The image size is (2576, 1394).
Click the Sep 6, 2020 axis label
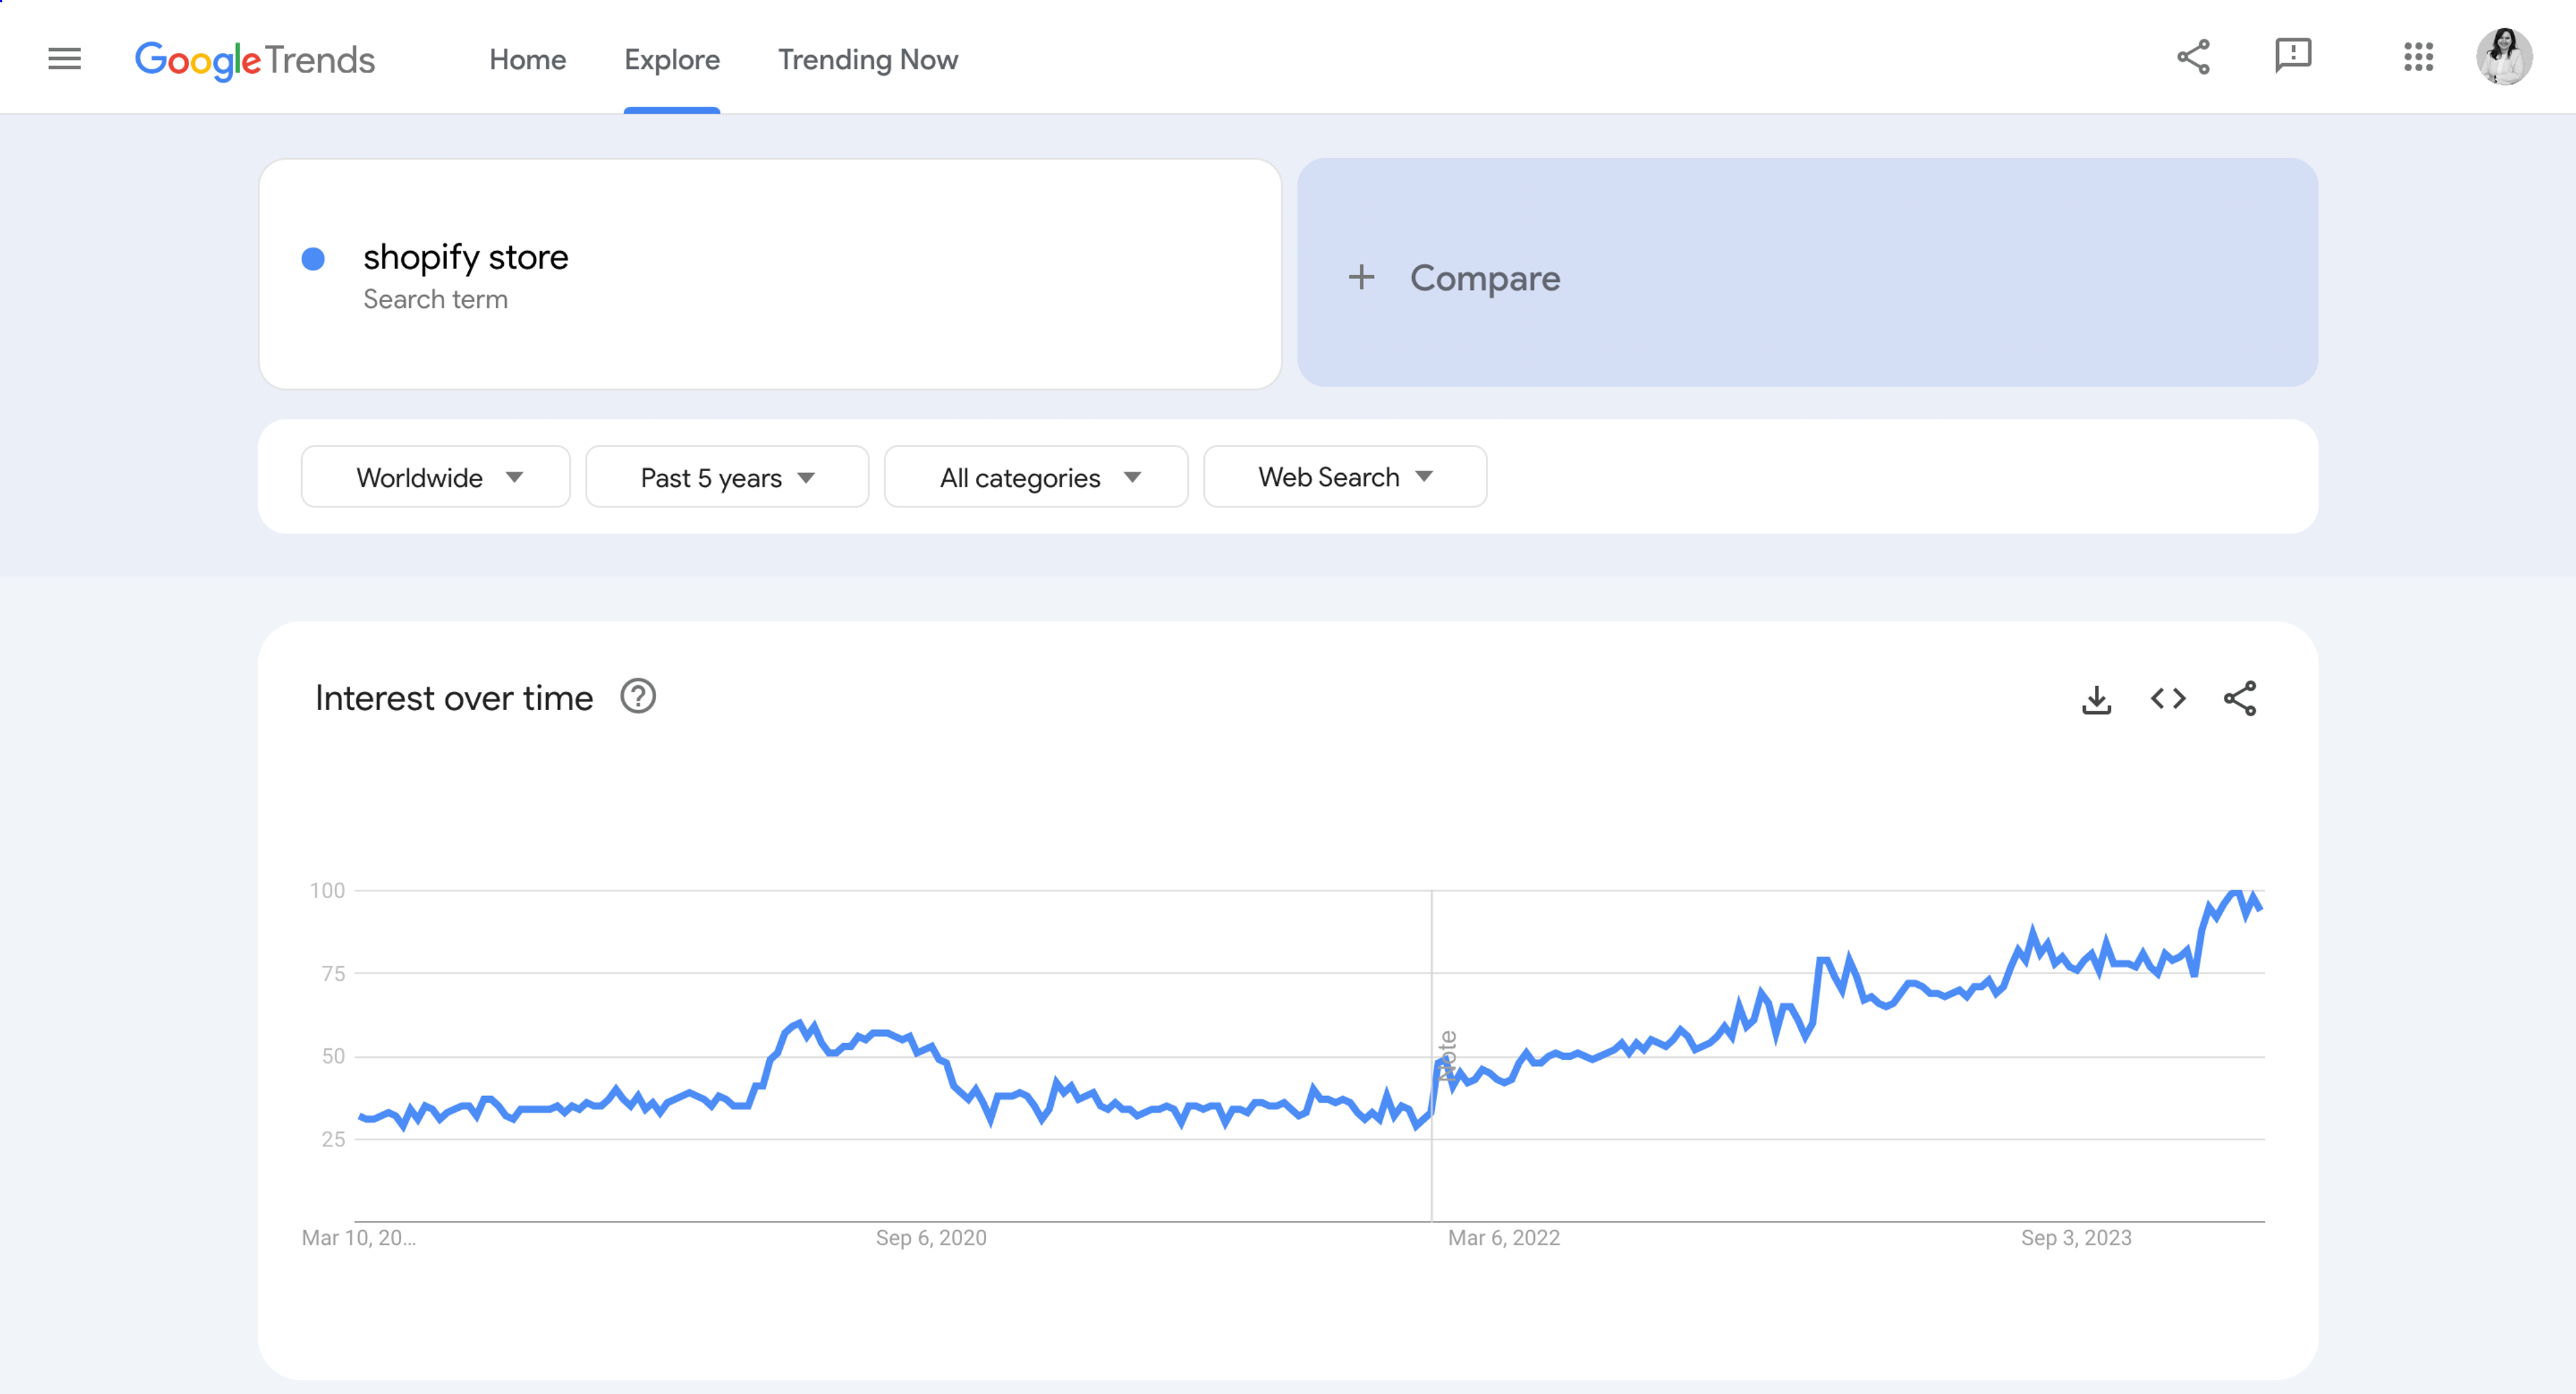coord(931,1238)
